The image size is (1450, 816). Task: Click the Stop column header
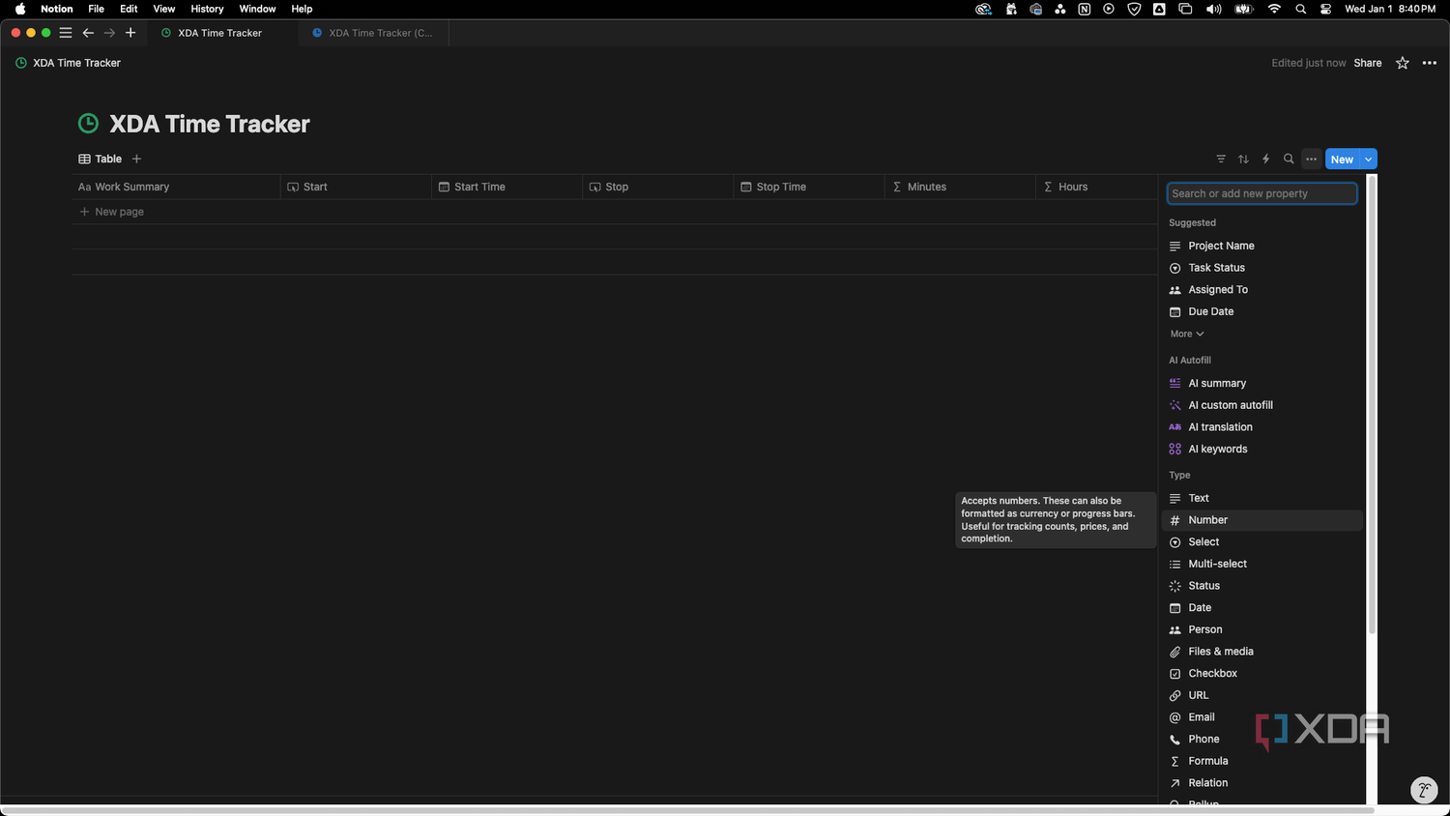pos(658,187)
